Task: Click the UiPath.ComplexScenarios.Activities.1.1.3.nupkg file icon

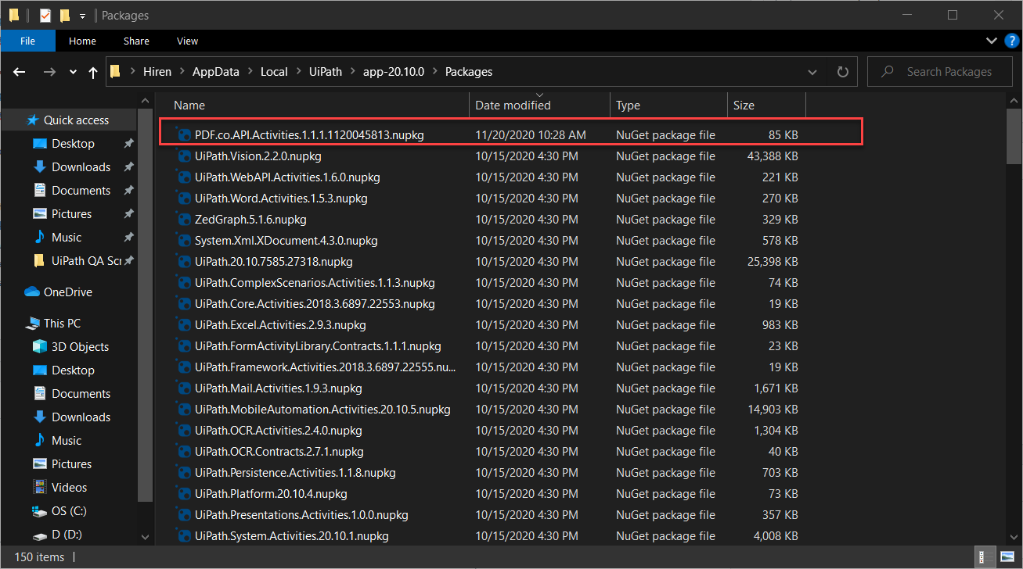Action: pyautogui.click(x=184, y=283)
